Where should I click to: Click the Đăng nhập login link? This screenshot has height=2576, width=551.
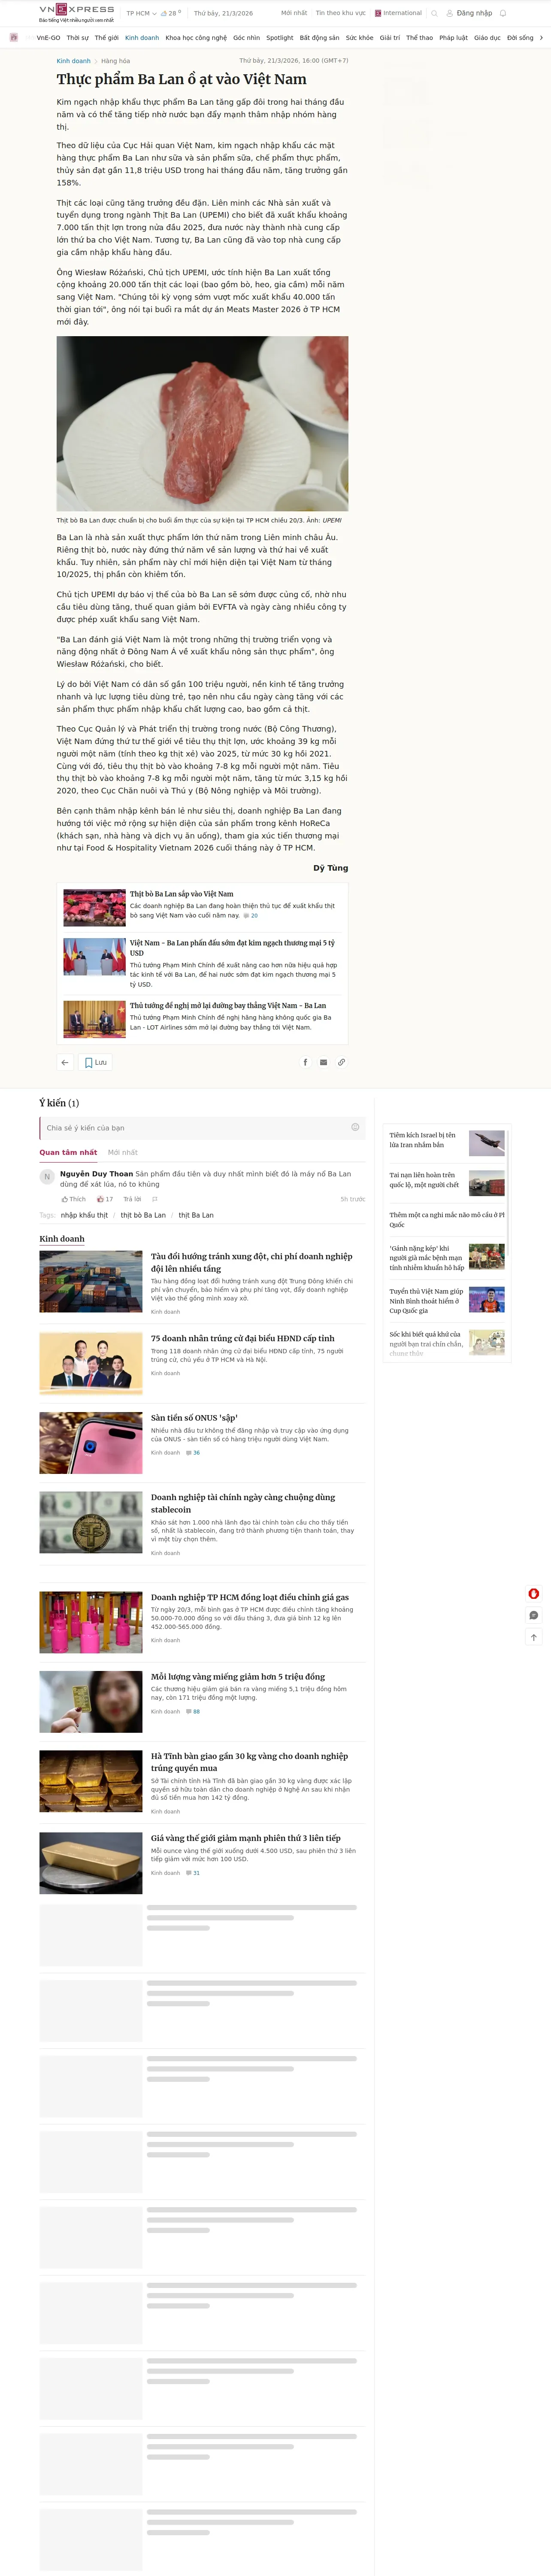[x=474, y=13]
